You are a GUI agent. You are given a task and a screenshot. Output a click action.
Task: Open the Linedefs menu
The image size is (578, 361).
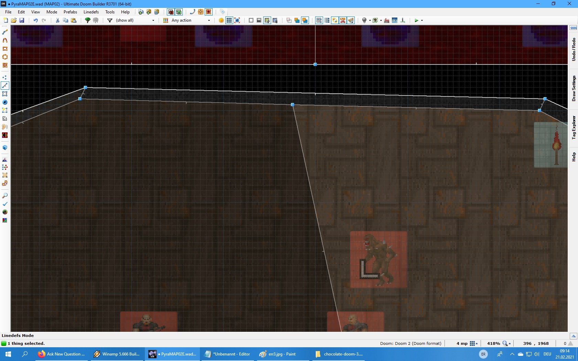(91, 12)
